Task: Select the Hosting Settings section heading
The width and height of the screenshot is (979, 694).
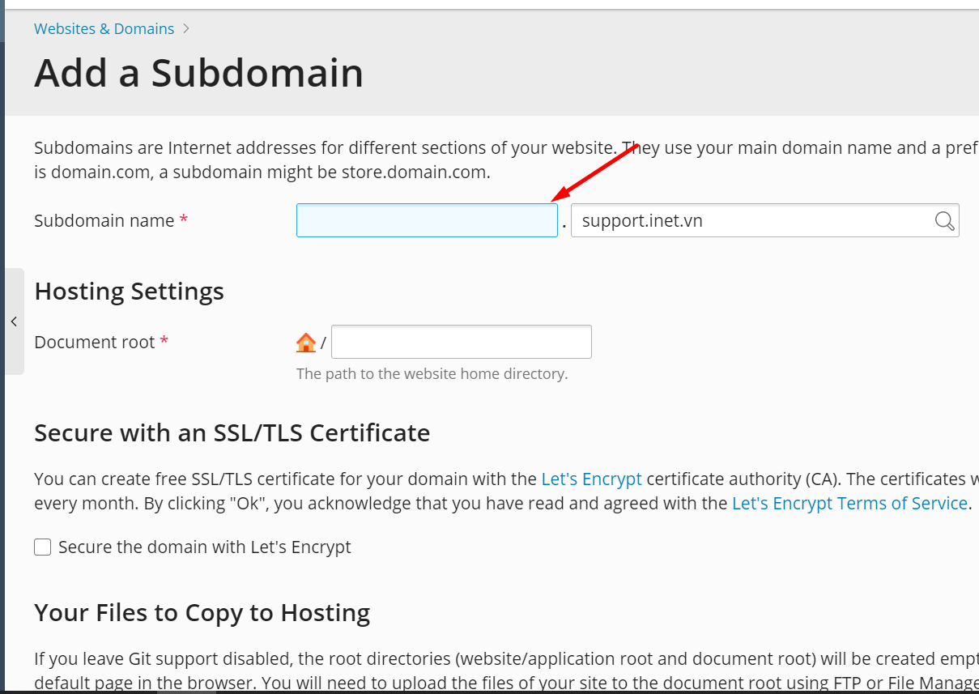Action: coord(130,291)
